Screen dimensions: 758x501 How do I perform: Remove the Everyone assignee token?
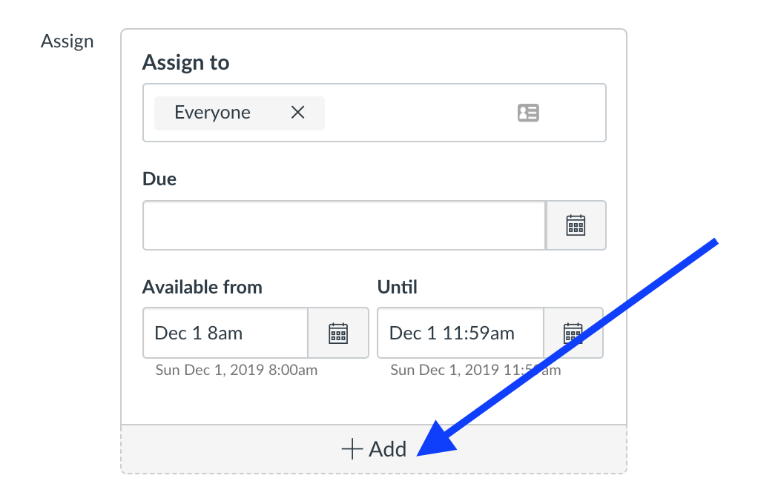[297, 113]
